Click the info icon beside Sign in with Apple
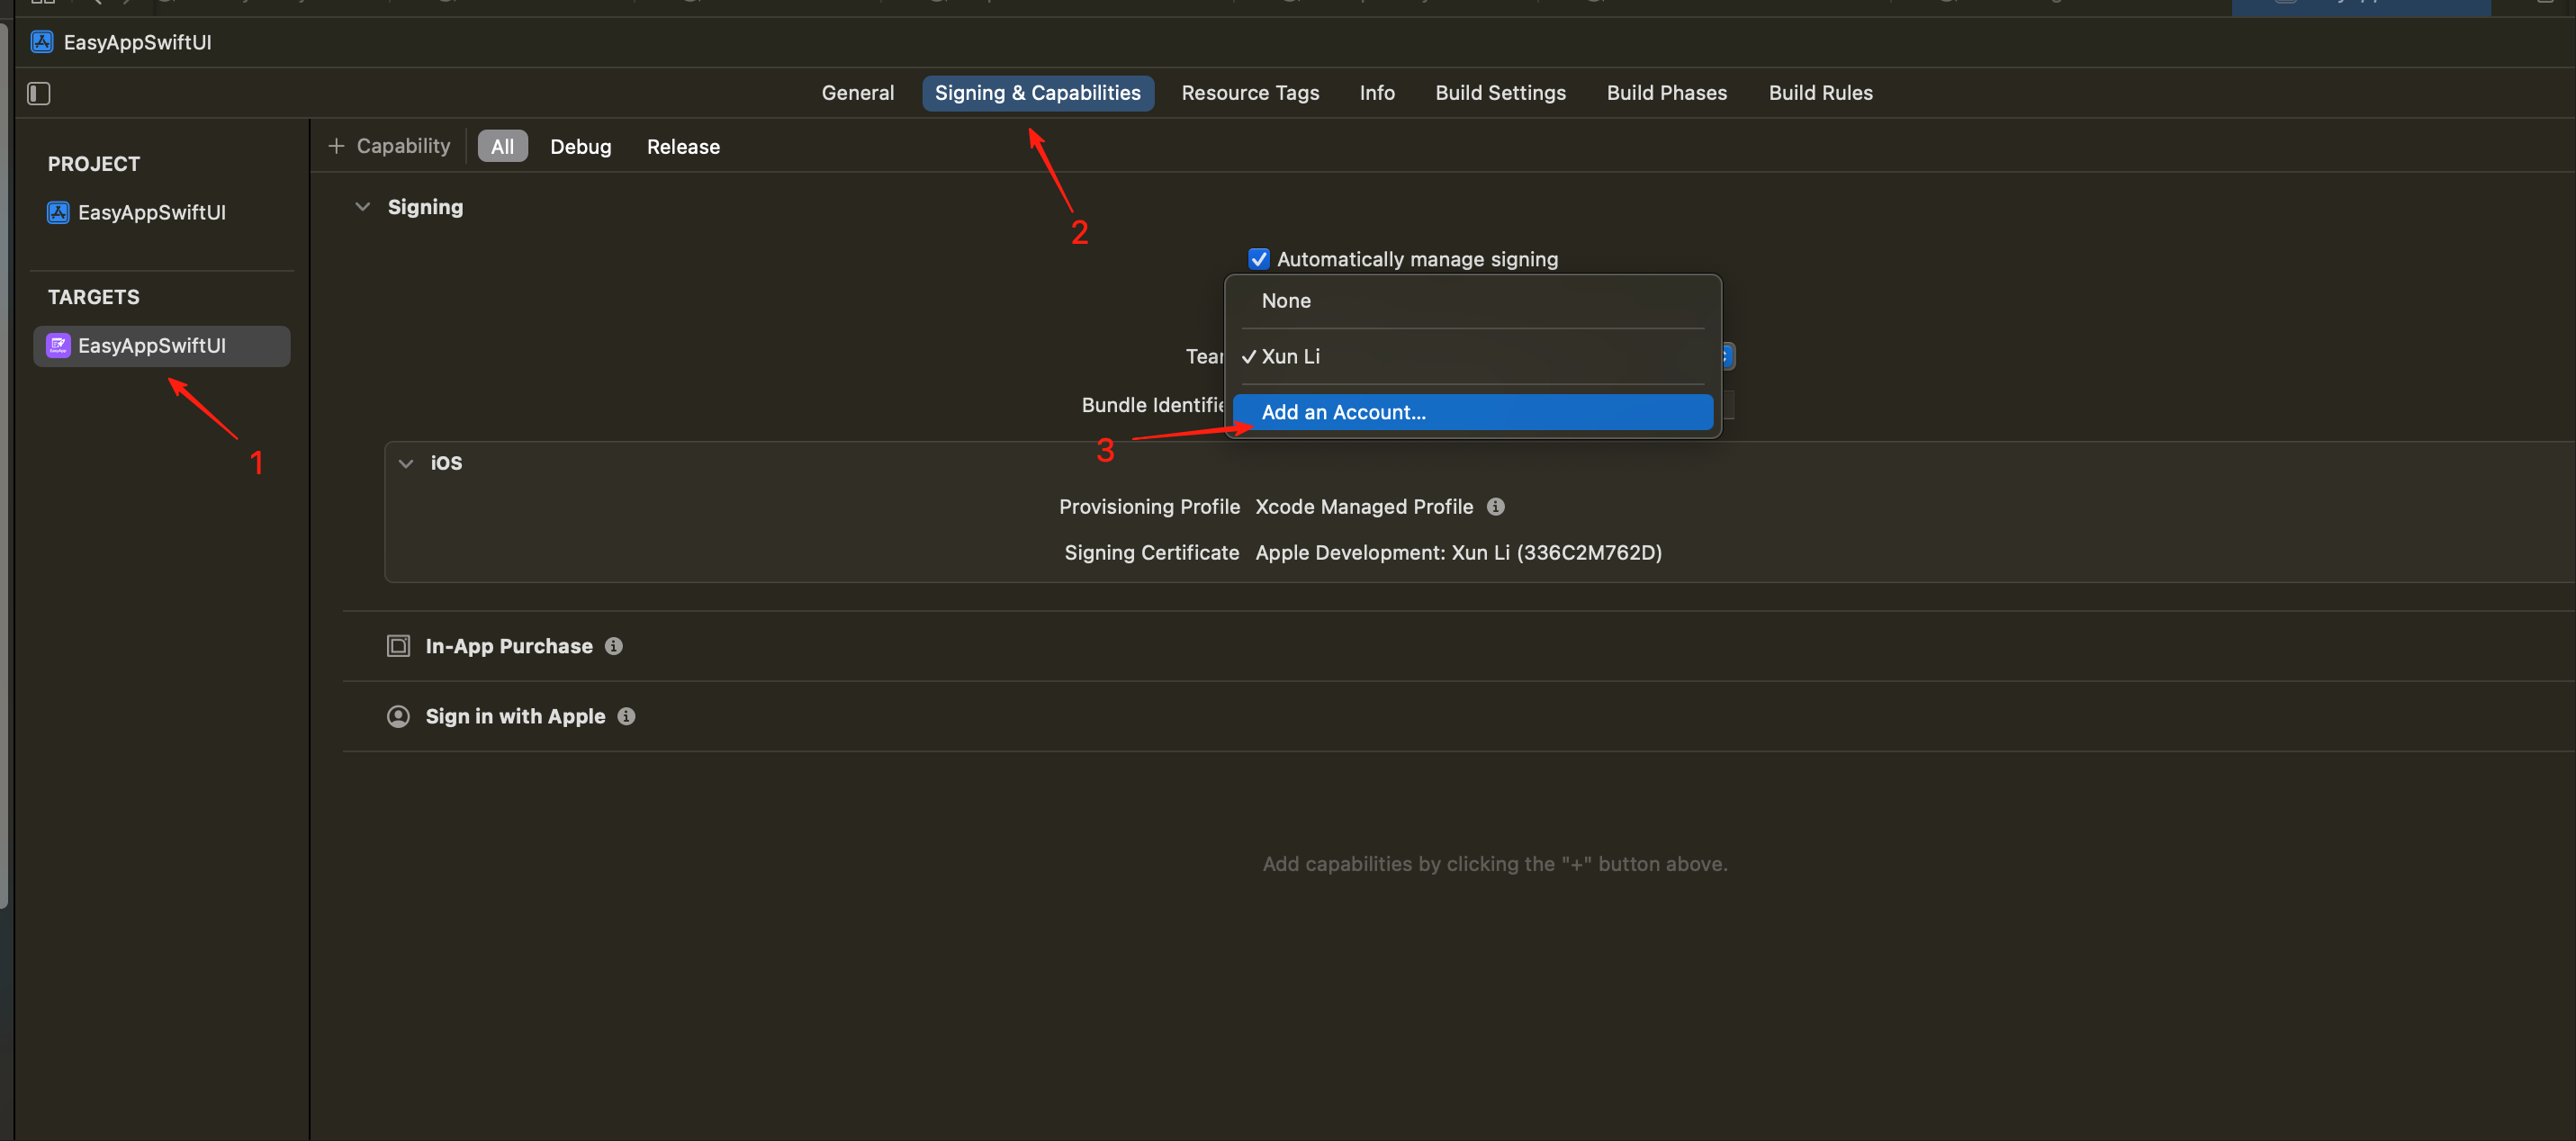The image size is (2576, 1141). 626,716
